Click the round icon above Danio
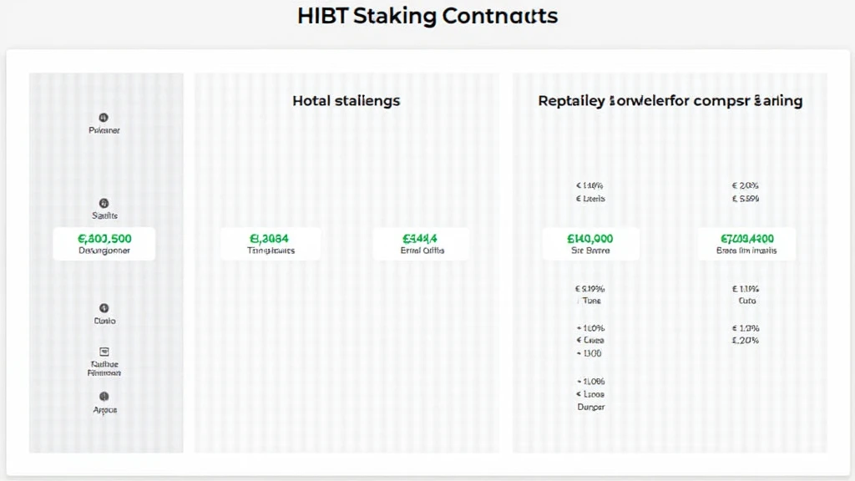The width and height of the screenshot is (855, 481). coord(104,308)
